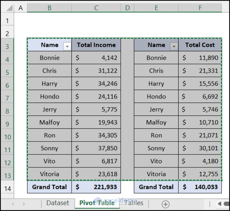Select Vito's income value 6,817
This screenshot has height=211, width=230.
[x=96, y=161]
